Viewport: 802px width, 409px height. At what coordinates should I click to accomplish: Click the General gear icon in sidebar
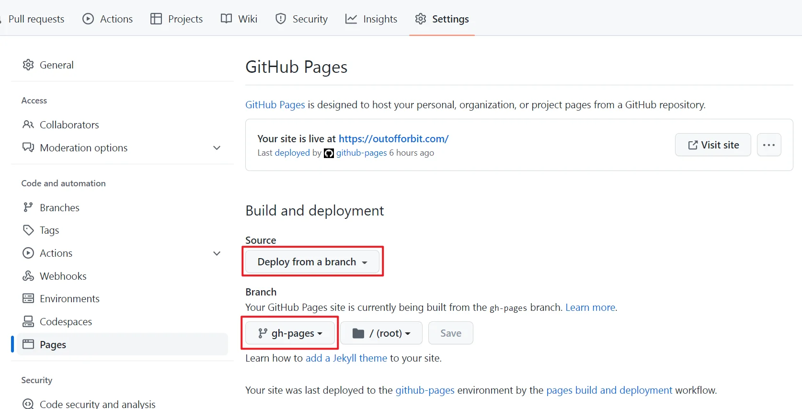(28, 65)
